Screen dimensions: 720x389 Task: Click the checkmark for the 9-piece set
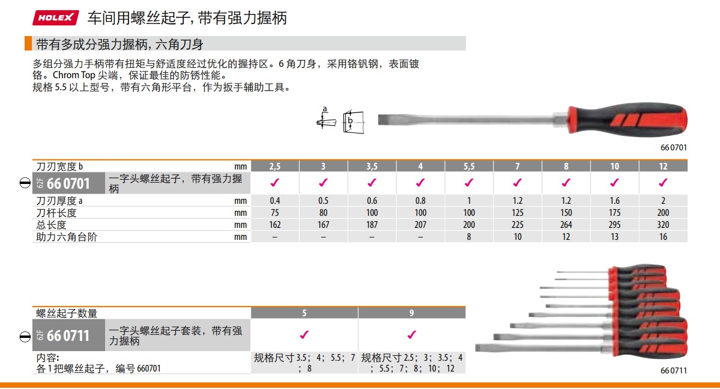[x=411, y=335]
